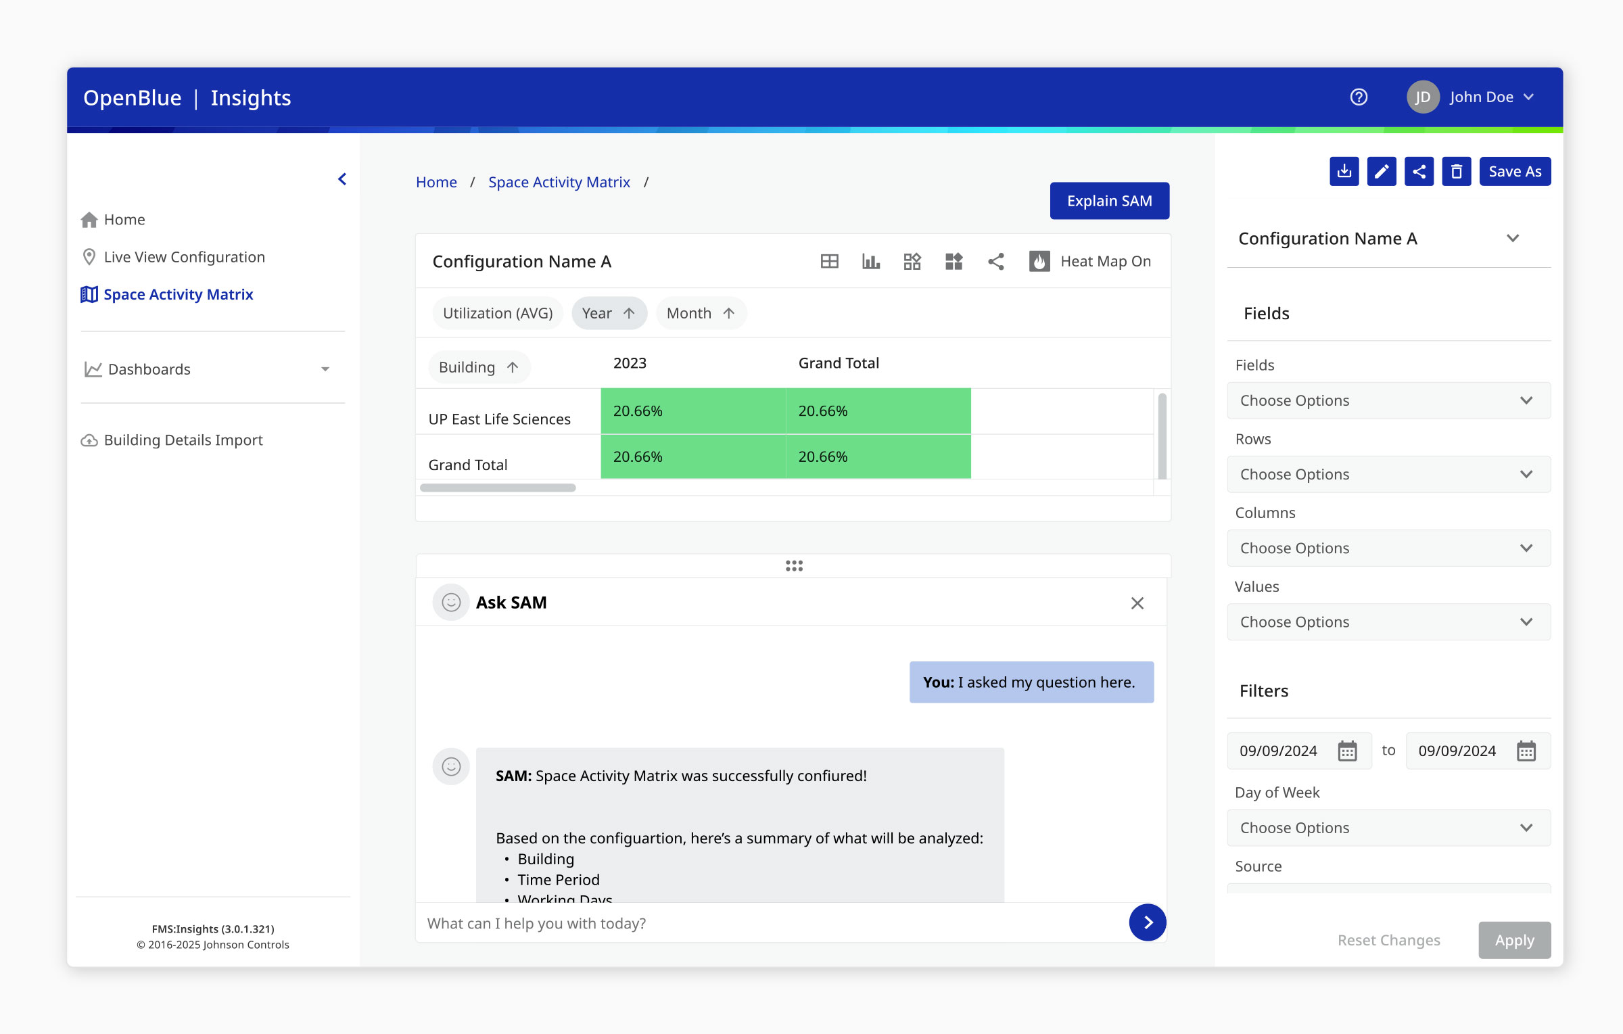Open the end date calendar picker icon

pos(1526,751)
